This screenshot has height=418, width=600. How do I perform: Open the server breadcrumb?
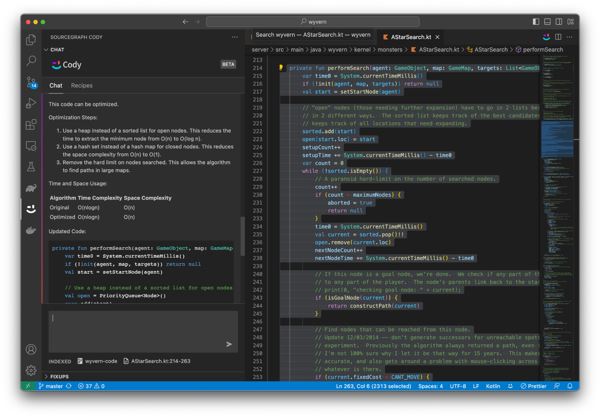(x=260, y=50)
